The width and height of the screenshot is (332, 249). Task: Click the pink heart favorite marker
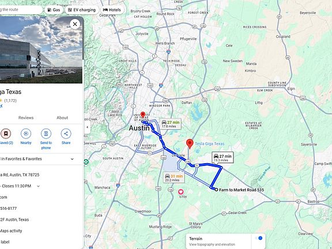pos(180,192)
